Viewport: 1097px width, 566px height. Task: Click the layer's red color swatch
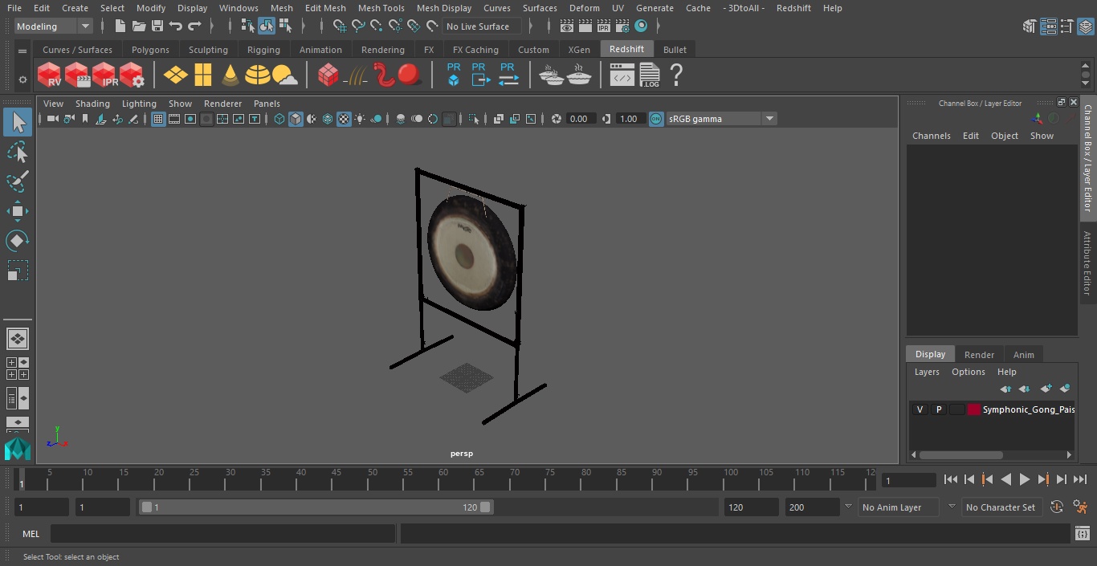[974, 409]
